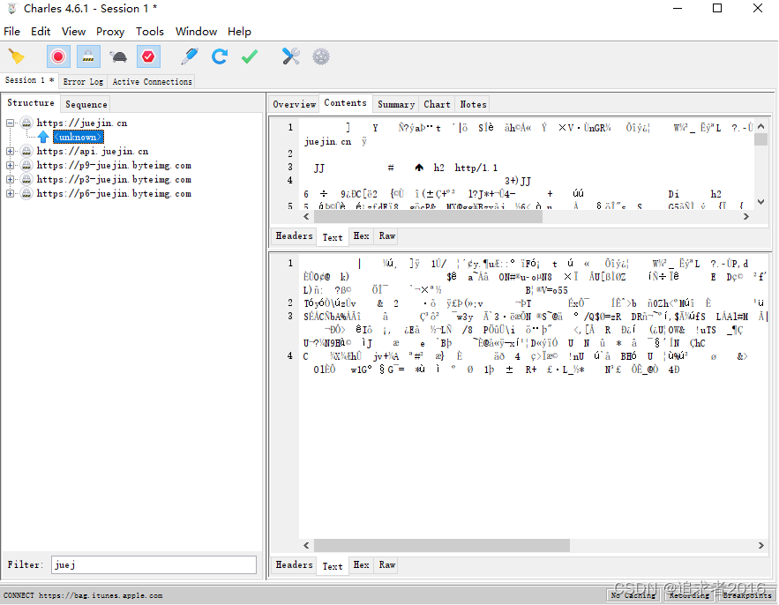Click response pane scroll-right arrow
This screenshot has height=605, width=779.
tap(760, 545)
